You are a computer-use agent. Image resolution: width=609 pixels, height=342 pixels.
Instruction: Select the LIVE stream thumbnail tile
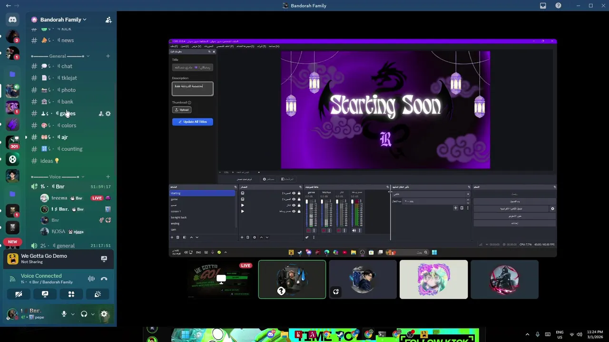pos(221,279)
